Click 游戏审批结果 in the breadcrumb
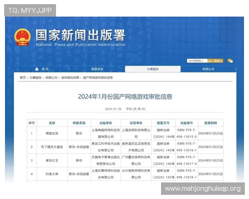 coord(70,78)
